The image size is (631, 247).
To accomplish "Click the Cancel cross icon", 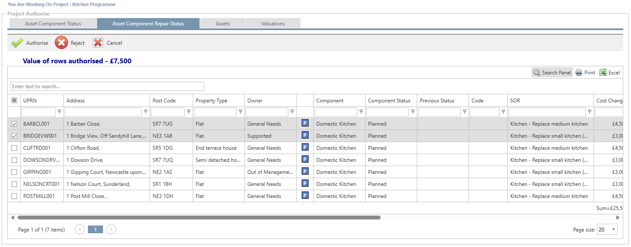I will [x=98, y=43].
